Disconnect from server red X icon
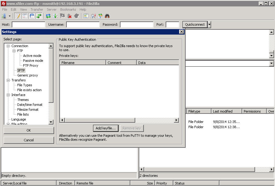The image size is (275, 186). 69,16
